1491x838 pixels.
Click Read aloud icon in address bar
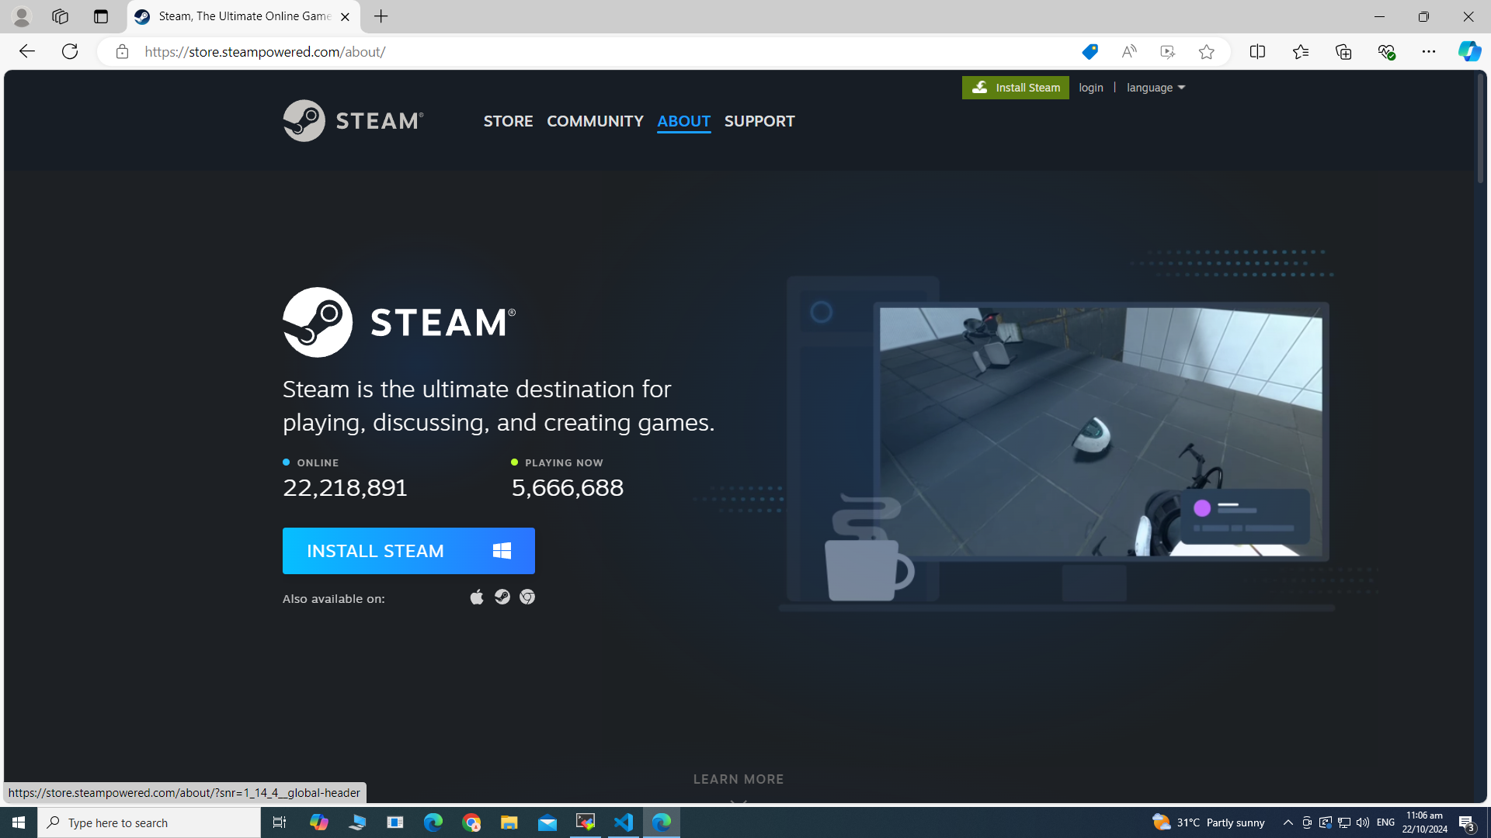click(x=1128, y=52)
